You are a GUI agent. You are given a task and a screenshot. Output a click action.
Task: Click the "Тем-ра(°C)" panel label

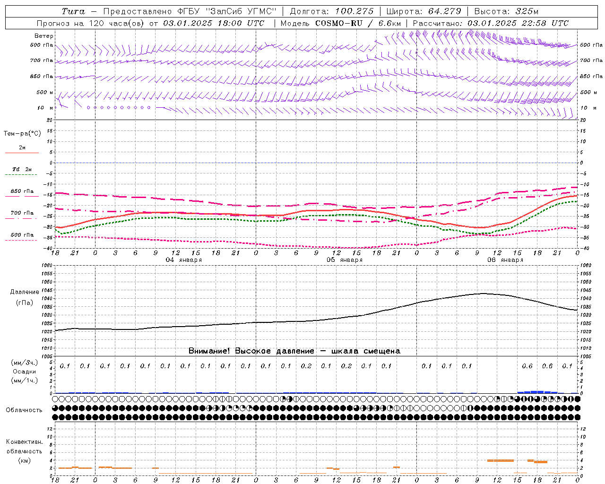point(22,134)
